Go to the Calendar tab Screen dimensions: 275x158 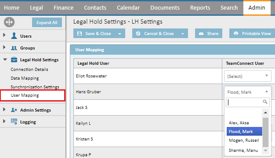pyautogui.click(x=128, y=8)
